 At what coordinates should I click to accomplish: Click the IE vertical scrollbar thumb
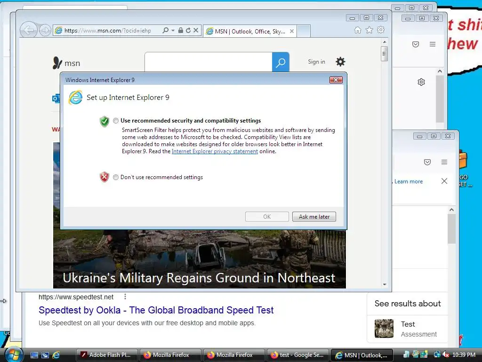(384, 54)
